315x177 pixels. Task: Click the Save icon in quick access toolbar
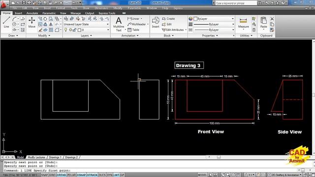(x=24, y=3)
